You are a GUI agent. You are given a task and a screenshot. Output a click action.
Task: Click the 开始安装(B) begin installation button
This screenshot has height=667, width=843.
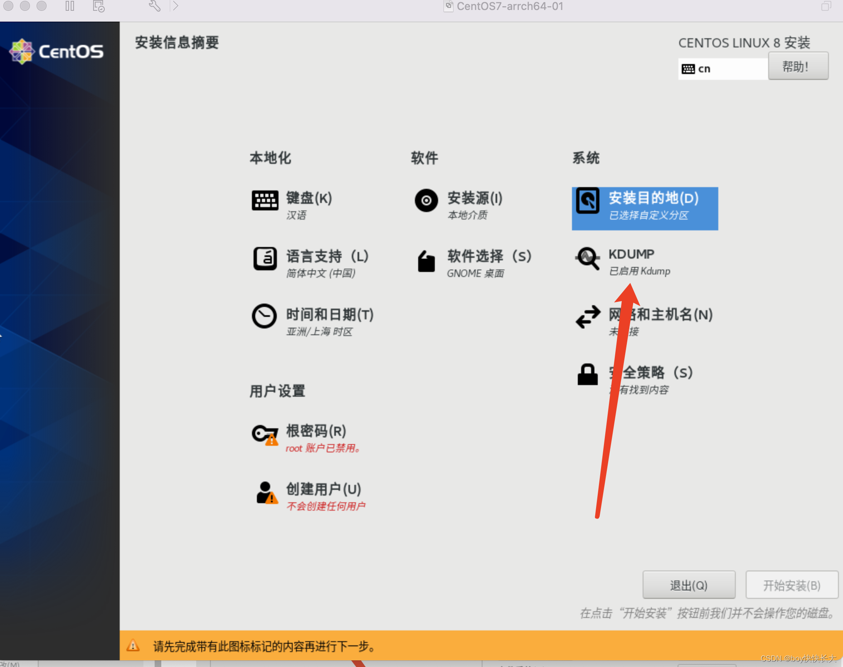click(x=792, y=585)
